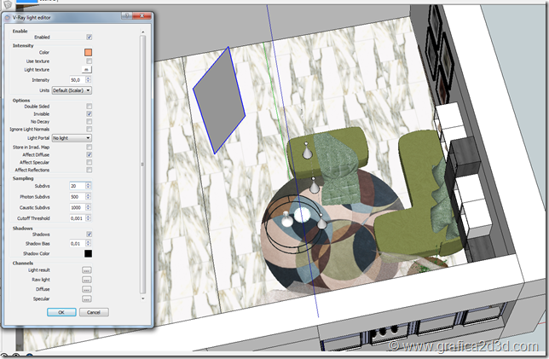
Task: Click the V-Ray light editor title icon
Action: pos(7,16)
